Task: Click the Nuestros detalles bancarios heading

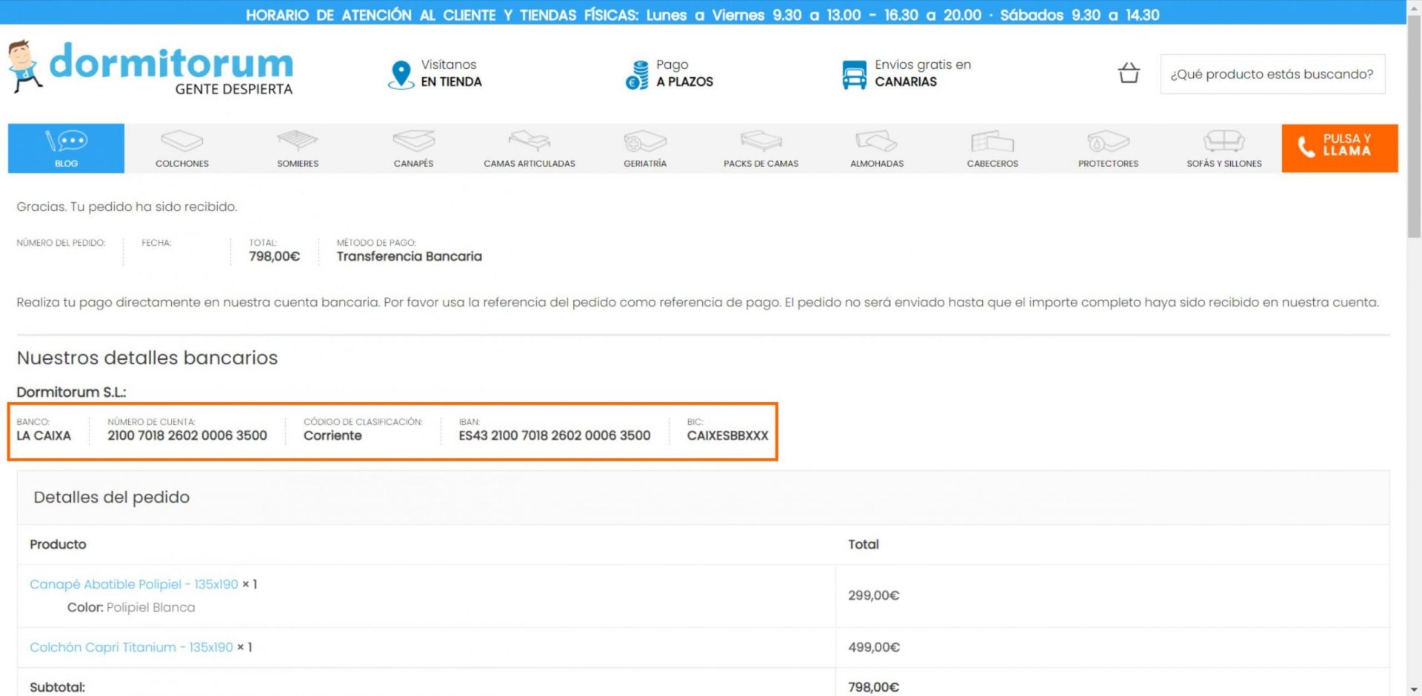Action: click(147, 358)
